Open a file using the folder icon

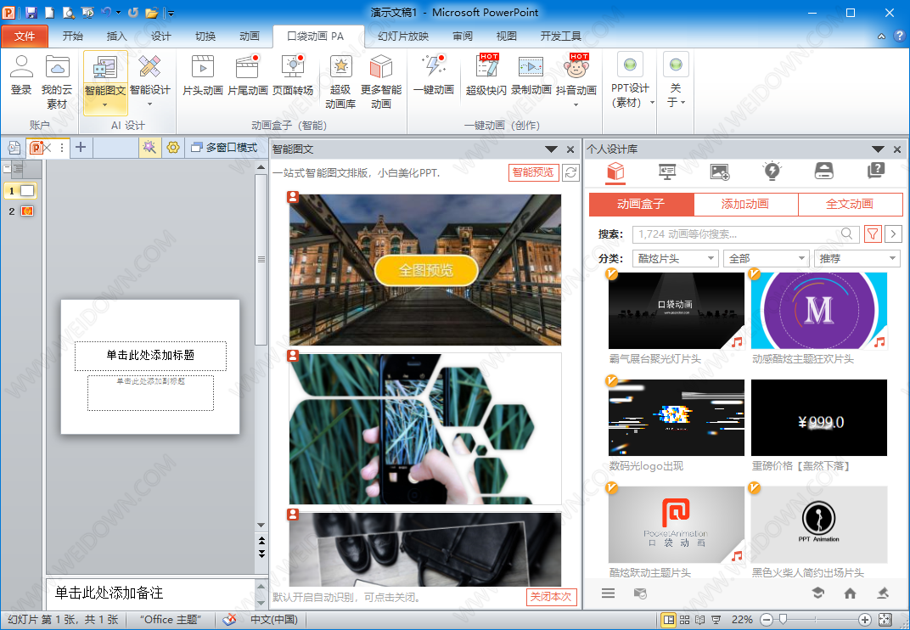pos(151,12)
